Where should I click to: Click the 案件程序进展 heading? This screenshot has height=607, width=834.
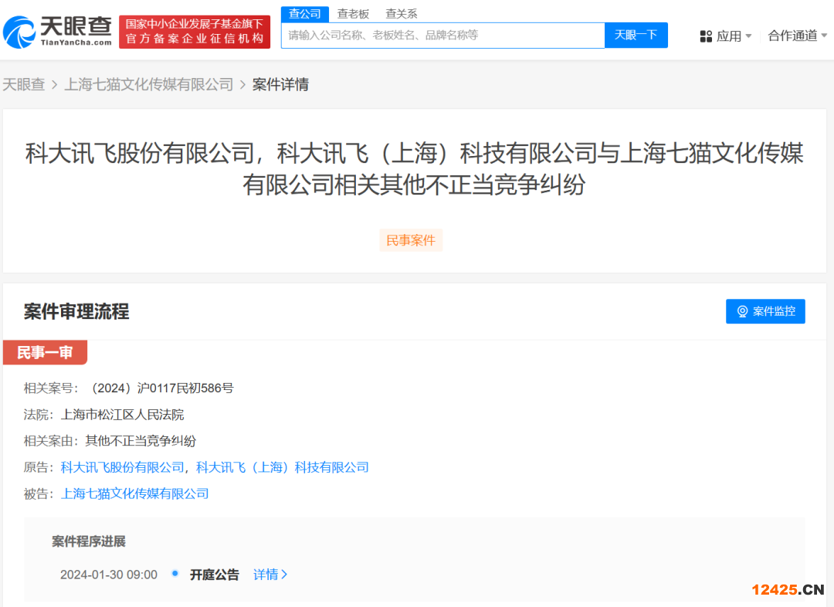click(x=89, y=541)
